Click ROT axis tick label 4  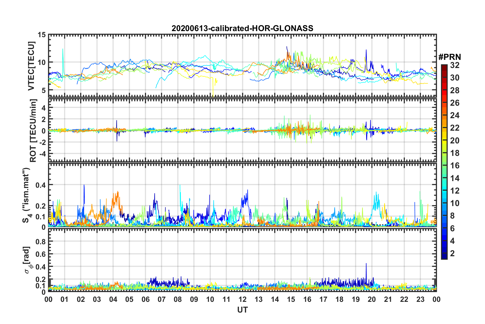(x=44, y=108)
